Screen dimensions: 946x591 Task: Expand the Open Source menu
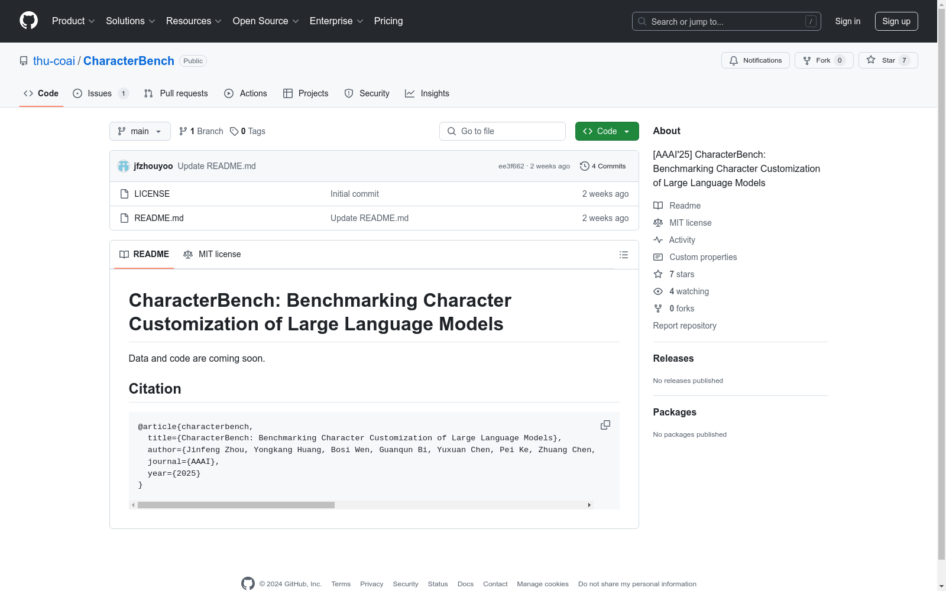[266, 21]
